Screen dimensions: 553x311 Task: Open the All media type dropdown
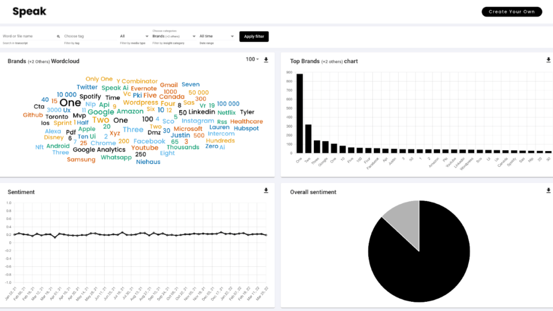[x=134, y=36]
